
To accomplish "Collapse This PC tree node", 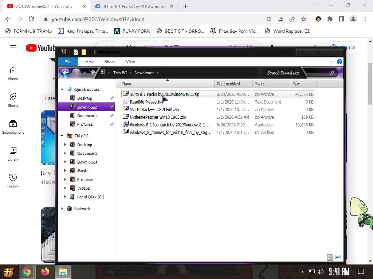I will (62, 136).
